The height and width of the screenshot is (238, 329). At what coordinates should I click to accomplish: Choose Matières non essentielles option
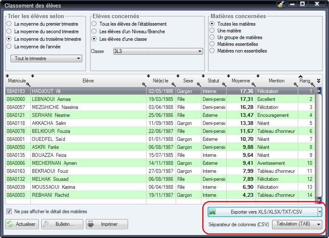212,50
